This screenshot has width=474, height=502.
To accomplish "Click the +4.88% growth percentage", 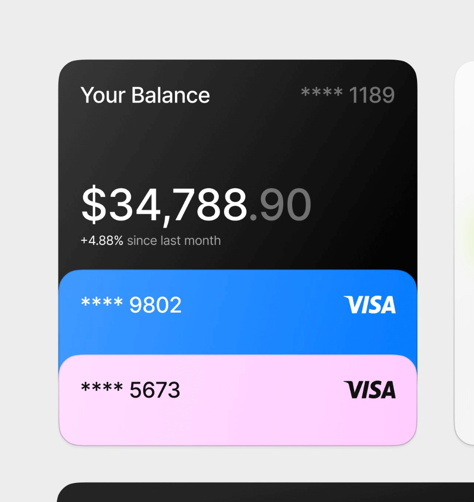I will tap(102, 241).
